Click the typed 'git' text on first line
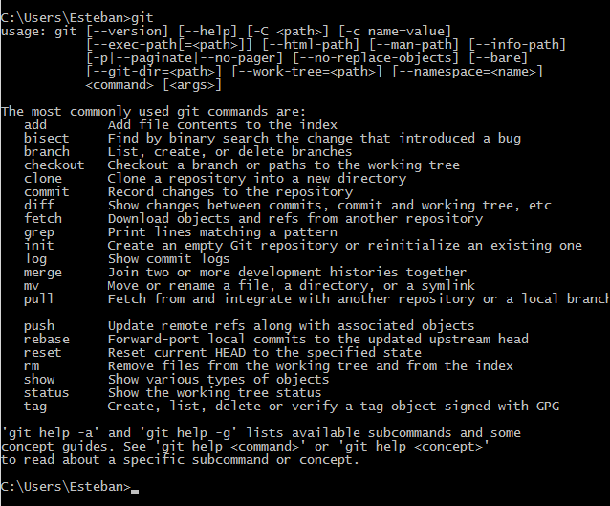 142,18
